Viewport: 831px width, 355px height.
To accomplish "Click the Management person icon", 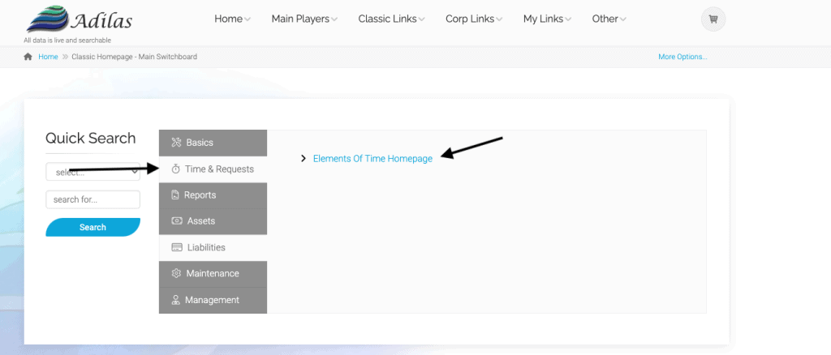I will pyautogui.click(x=176, y=300).
